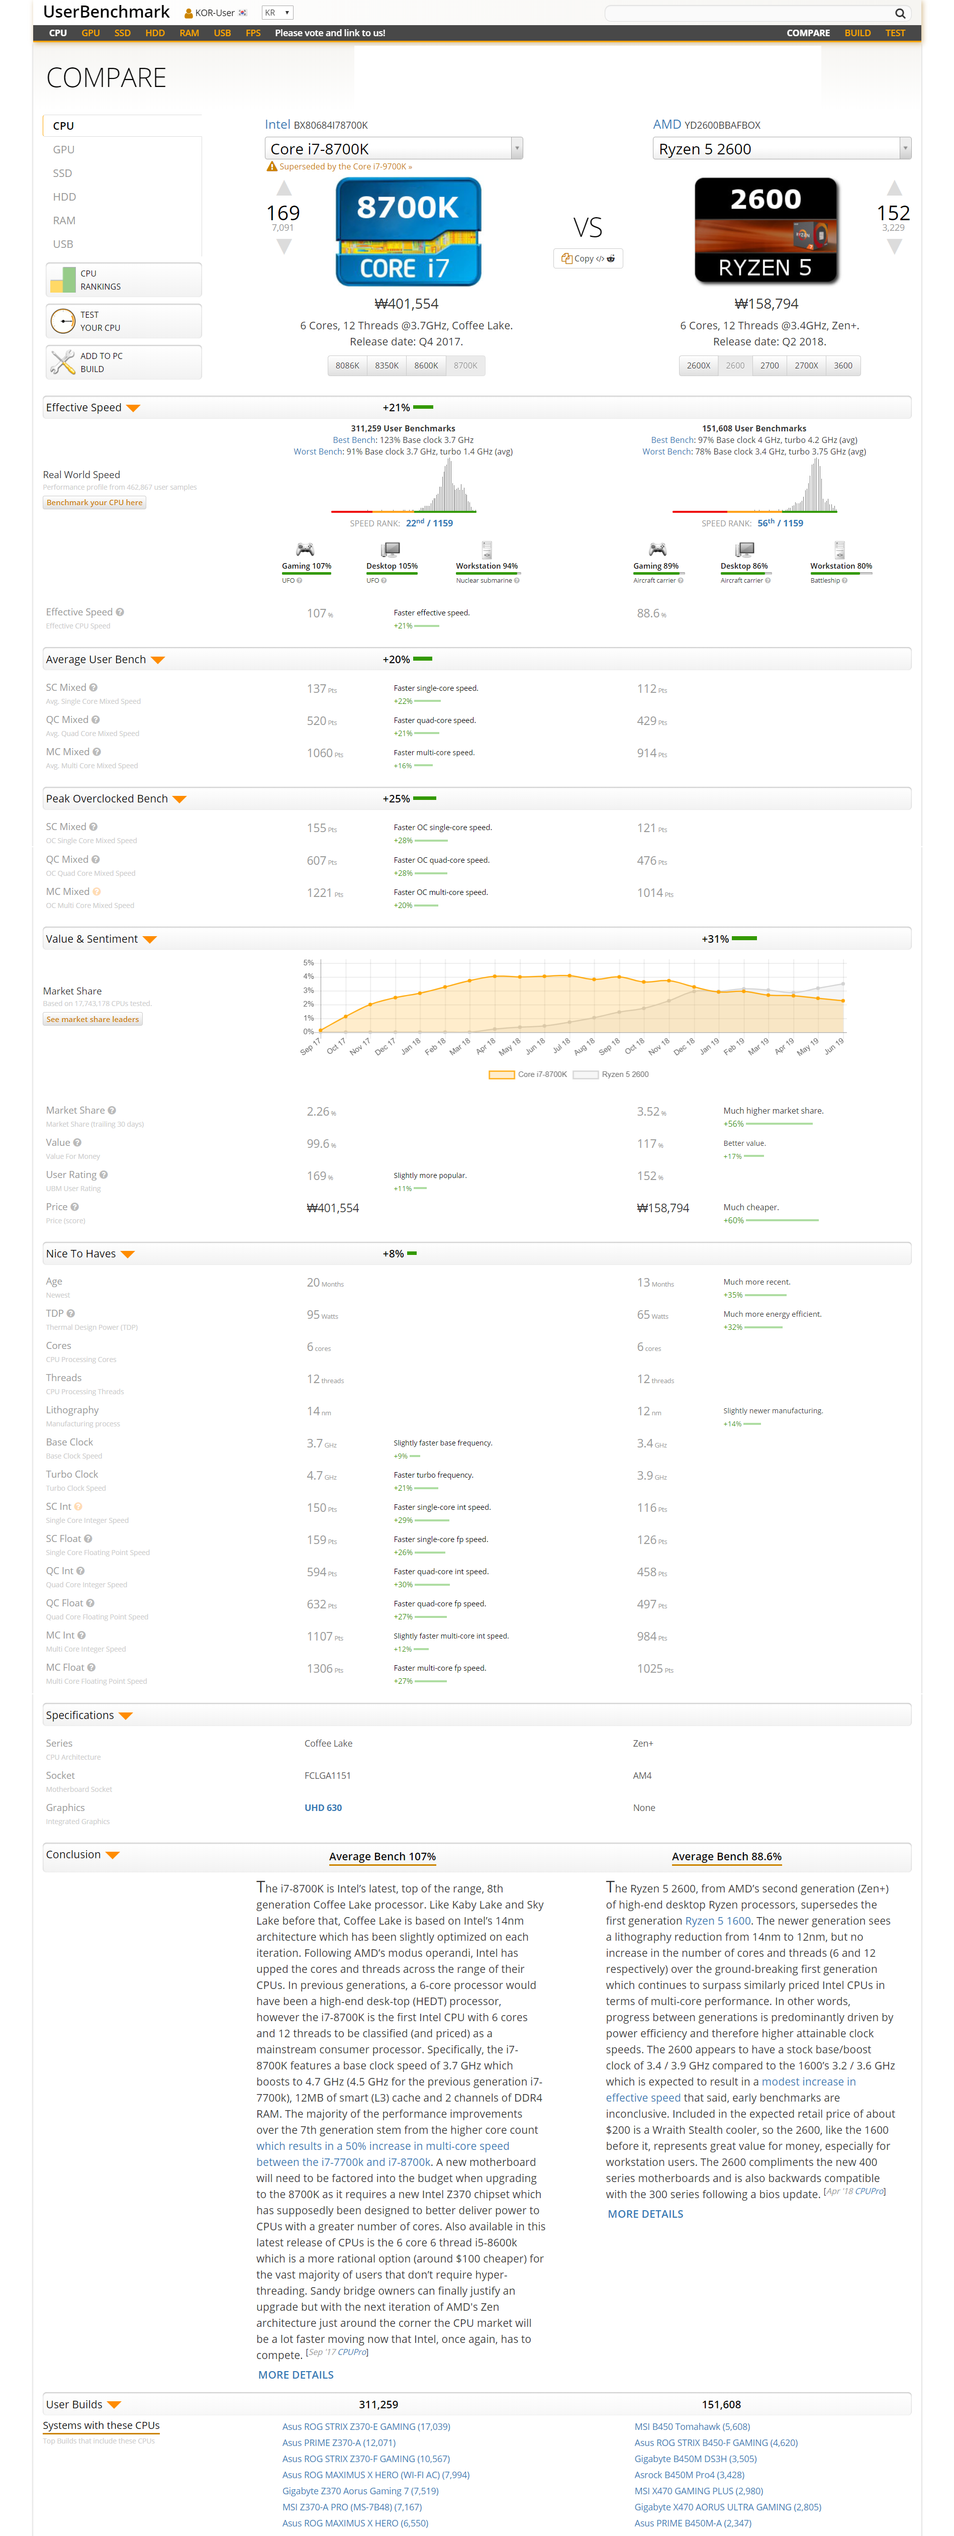Open MORE DETAILS under the i7-8700K review
This screenshot has width=954, height=2536.
[x=296, y=2375]
